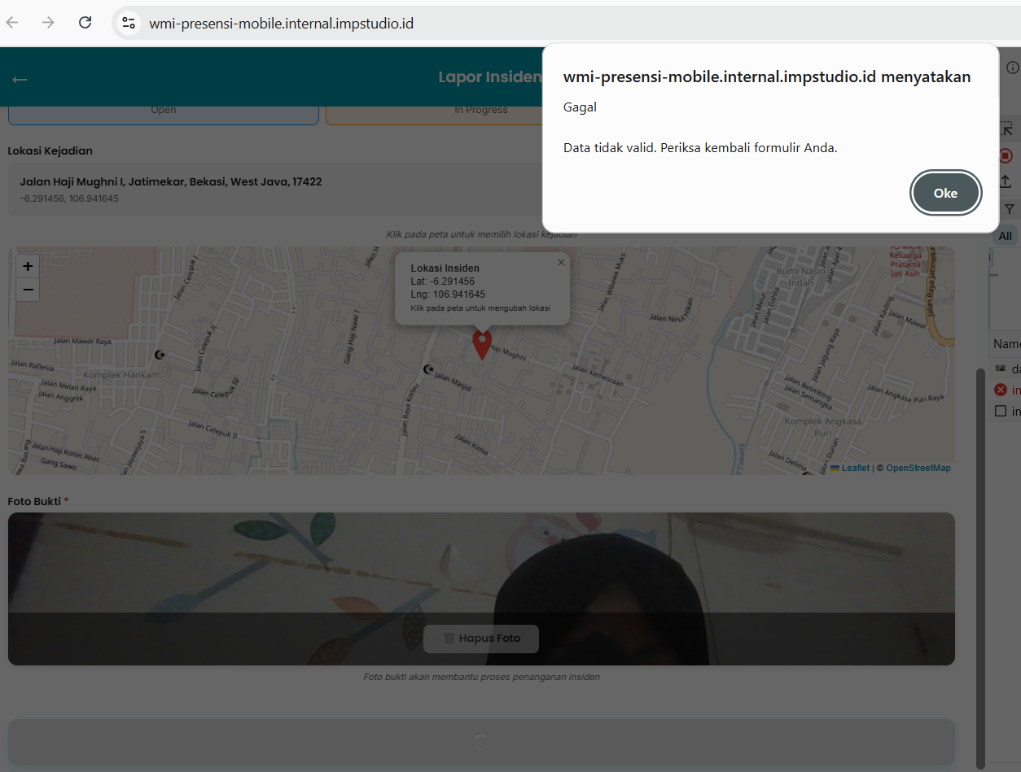Click the red location marker pin
This screenshot has width=1021, height=772.
[482, 343]
